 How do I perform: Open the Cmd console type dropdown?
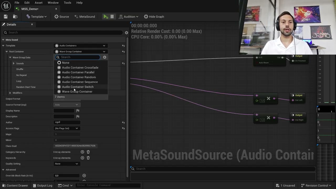[65, 186]
